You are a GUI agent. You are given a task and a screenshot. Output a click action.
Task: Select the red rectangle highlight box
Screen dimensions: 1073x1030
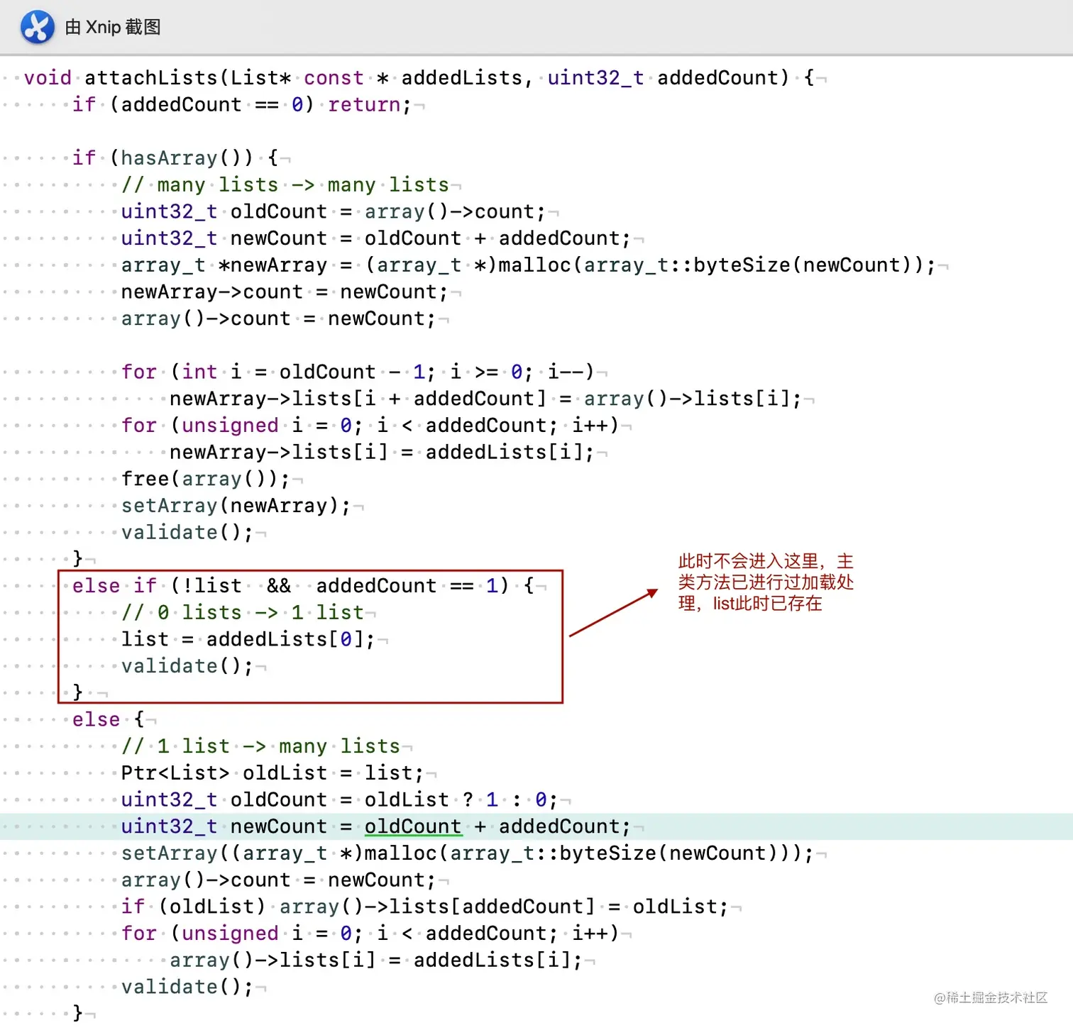(310, 635)
